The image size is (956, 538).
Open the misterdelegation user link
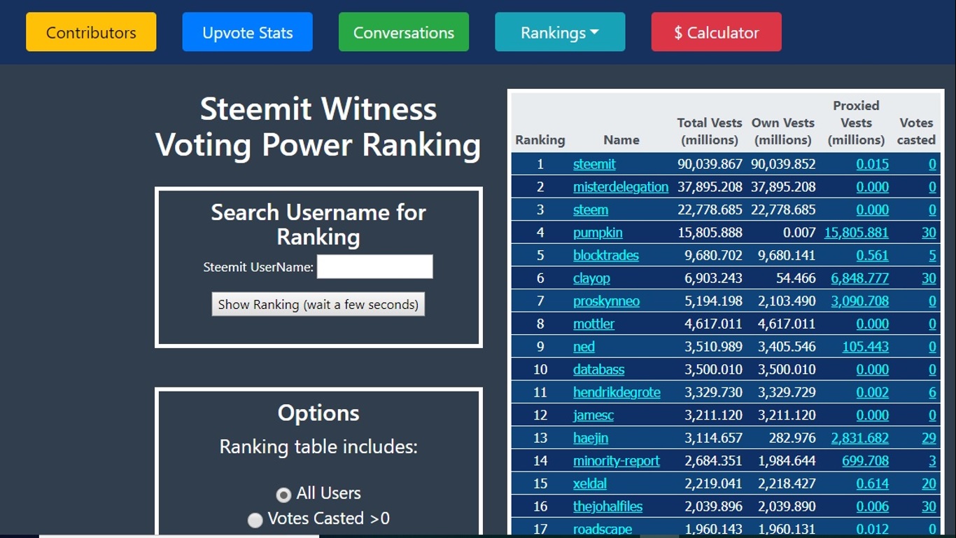coord(621,187)
